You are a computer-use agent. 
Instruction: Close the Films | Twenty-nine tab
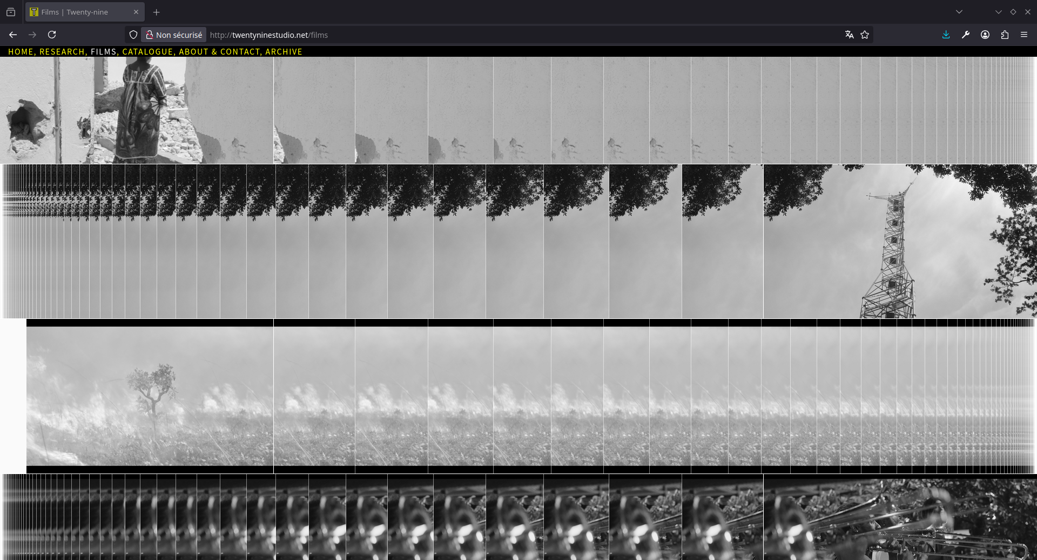click(x=136, y=12)
